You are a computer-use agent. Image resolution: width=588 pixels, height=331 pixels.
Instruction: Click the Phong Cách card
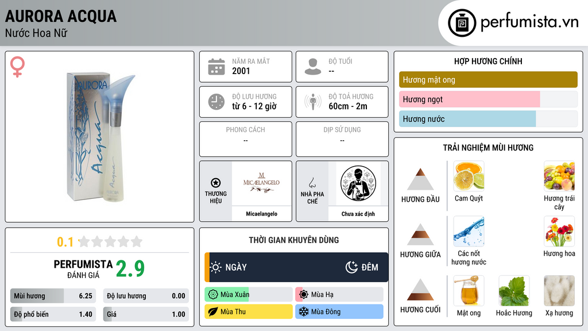246,139
